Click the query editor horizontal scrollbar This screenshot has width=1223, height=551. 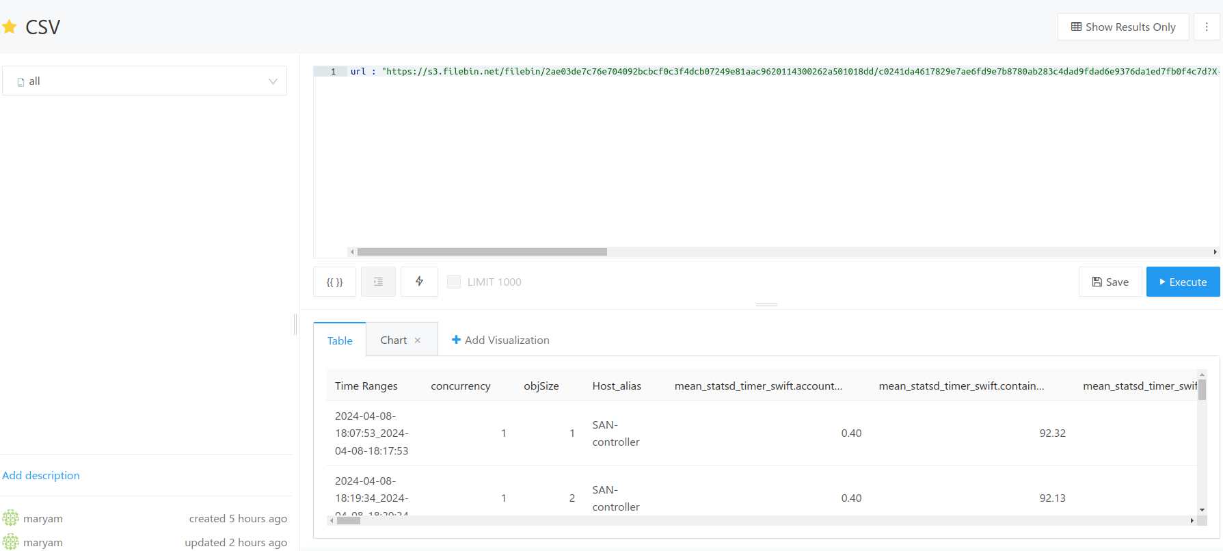pos(481,252)
